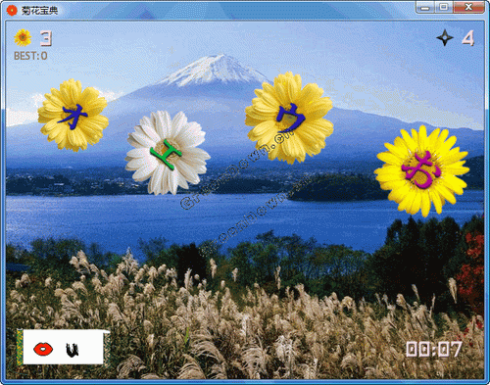Click the yellow flower with blue ウ
This screenshot has height=385, width=490.
click(289, 118)
